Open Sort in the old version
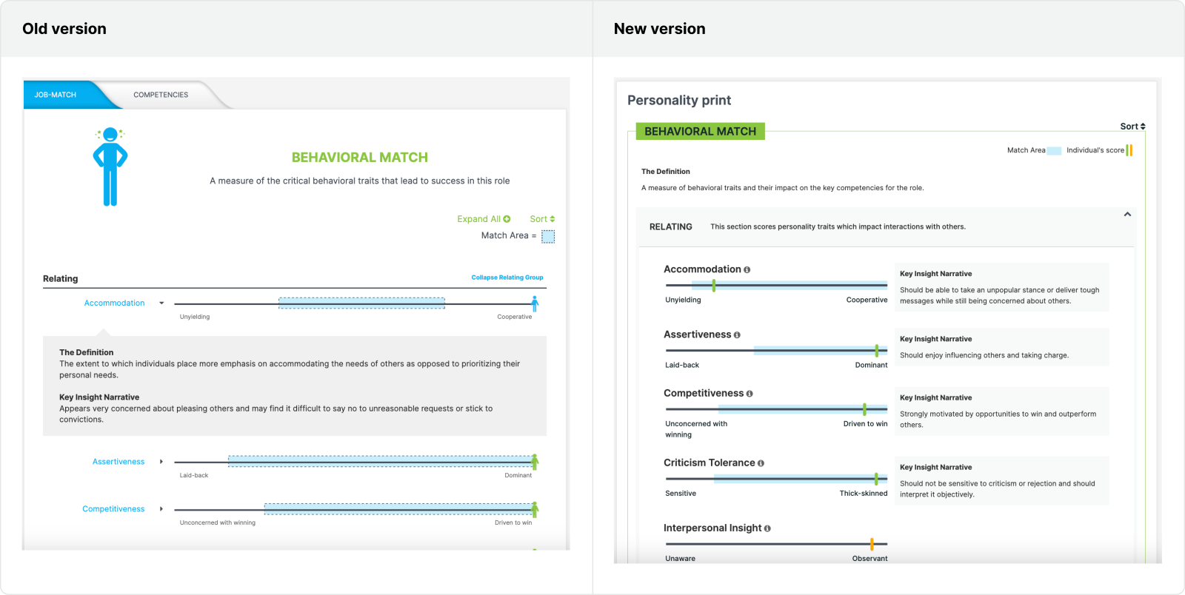The width and height of the screenshot is (1185, 595). (x=542, y=219)
